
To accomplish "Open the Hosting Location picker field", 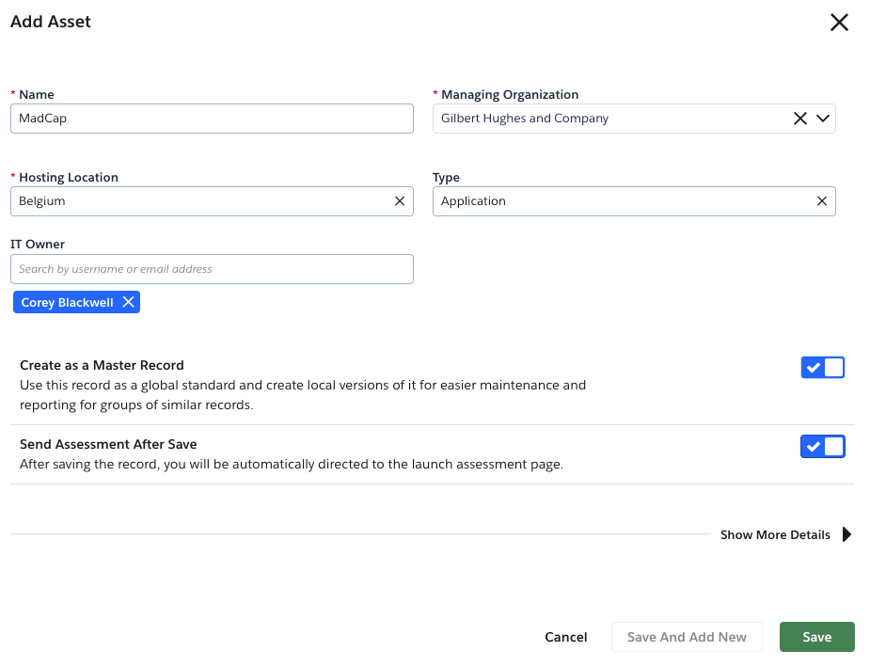I will [x=188, y=200].
